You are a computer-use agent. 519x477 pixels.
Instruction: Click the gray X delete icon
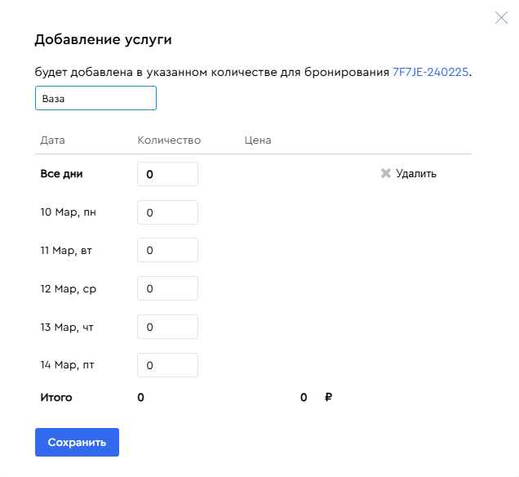(x=386, y=173)
